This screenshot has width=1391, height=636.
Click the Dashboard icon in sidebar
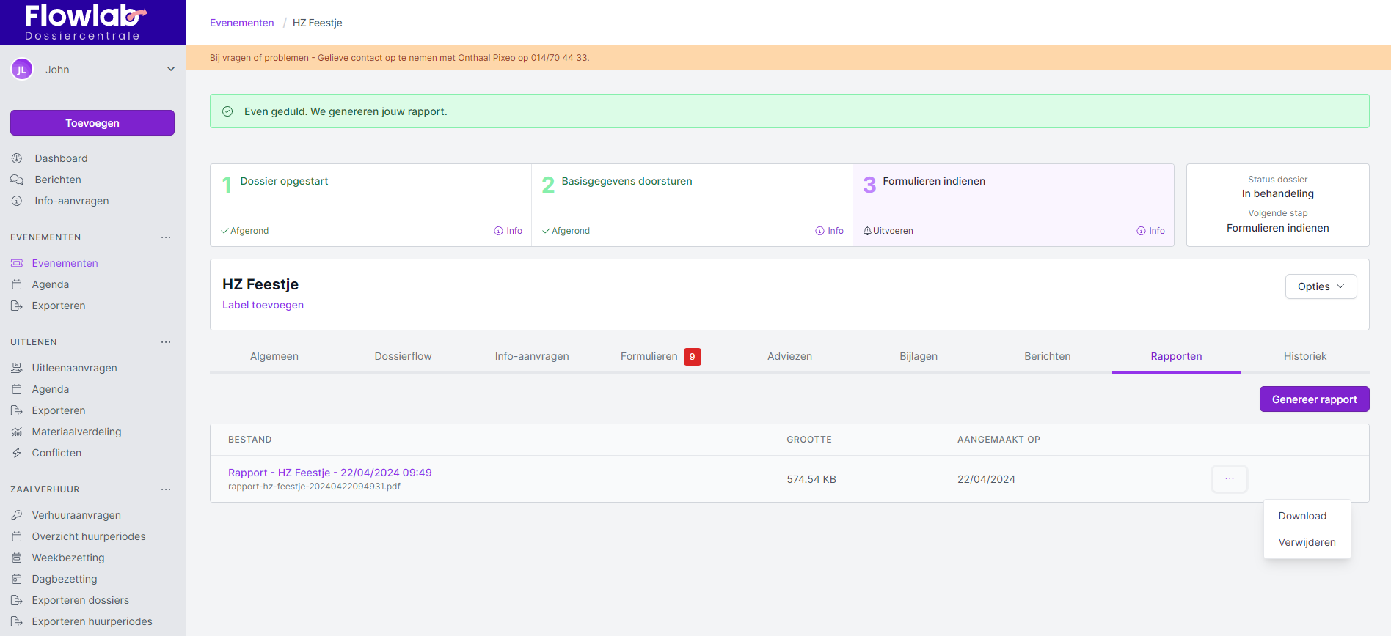tap(17, 158)
